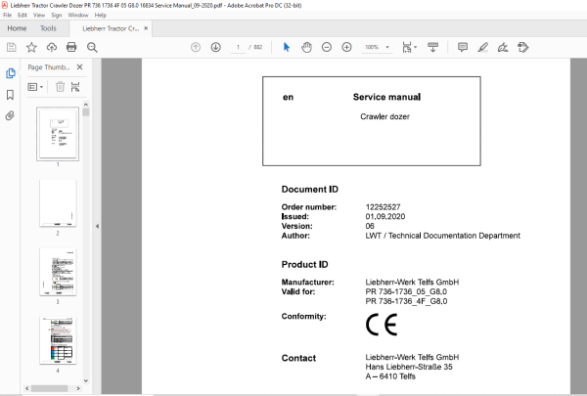Print the document with printer icon
The height and width of the screenshot is (396, 587).
point(71,47)
